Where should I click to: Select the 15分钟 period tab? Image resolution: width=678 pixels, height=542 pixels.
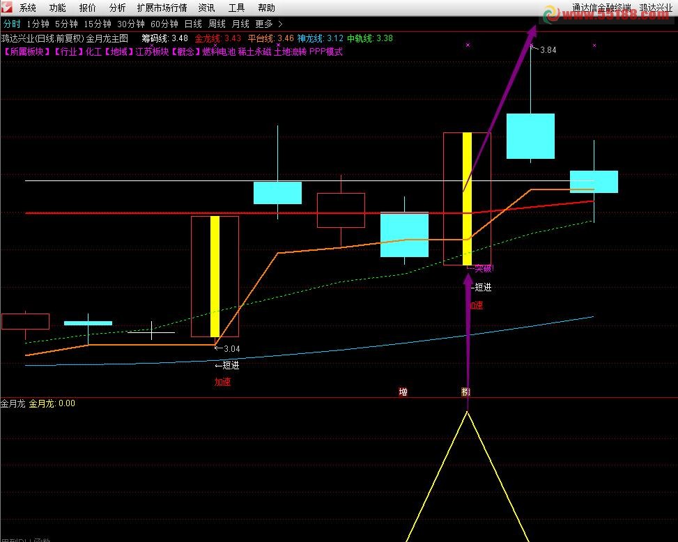coord(97,24)
